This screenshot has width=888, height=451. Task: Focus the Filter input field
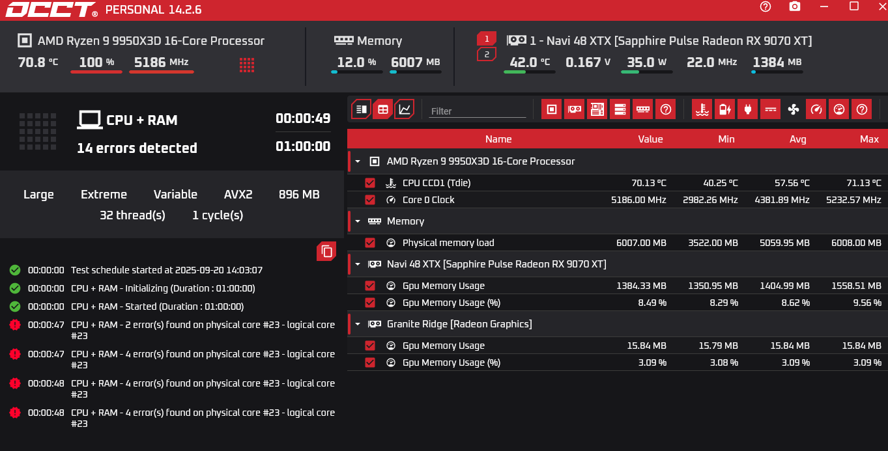click(478, 111)
